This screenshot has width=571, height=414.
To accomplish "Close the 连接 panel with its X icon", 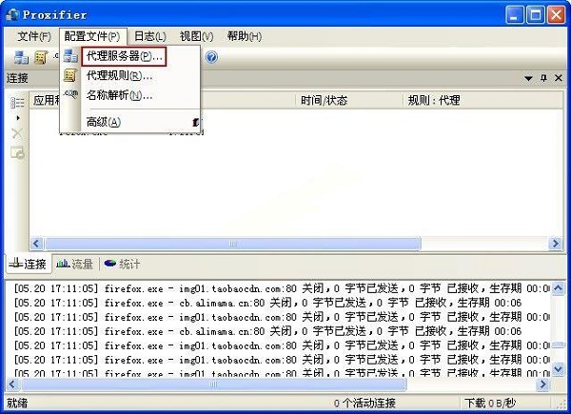I will tap(558, 78).
